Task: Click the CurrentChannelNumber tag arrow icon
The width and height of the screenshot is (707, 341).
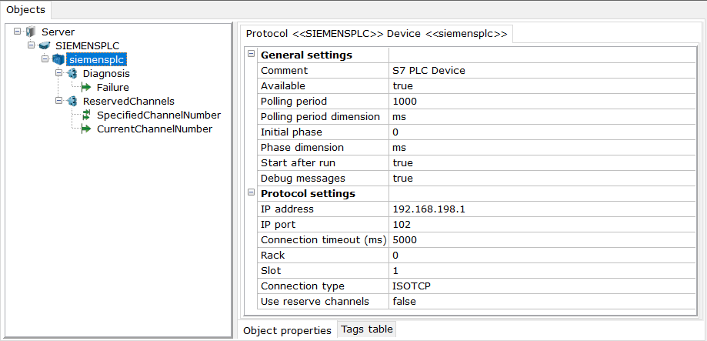Action: click(87, 129)
